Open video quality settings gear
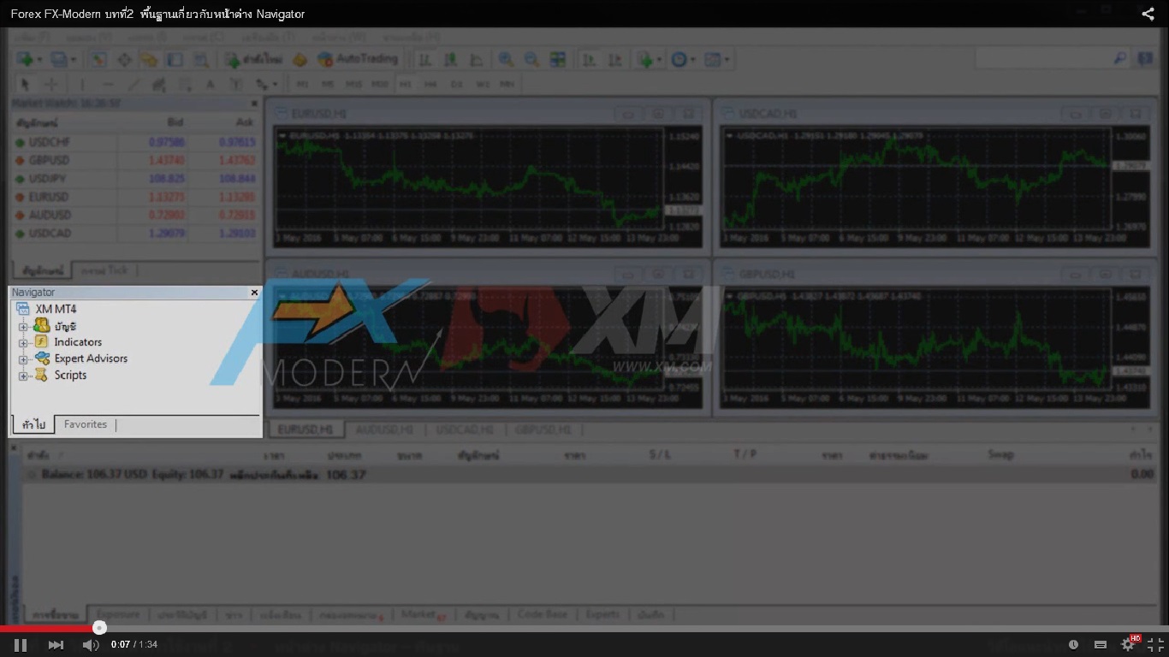The width and height of the screenshot is (1169, 657). [1129, 644]
